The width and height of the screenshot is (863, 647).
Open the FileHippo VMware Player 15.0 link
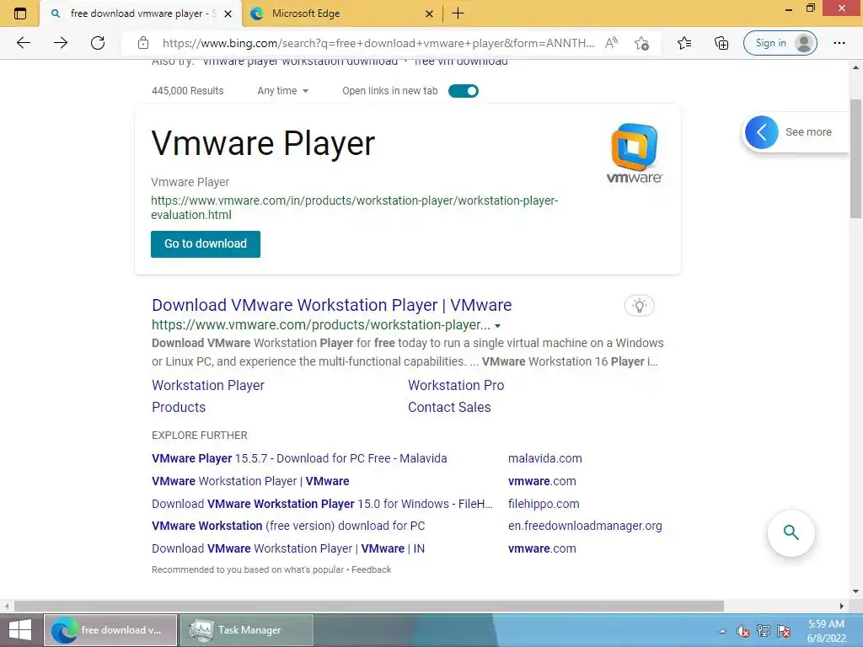pos(322,504)
